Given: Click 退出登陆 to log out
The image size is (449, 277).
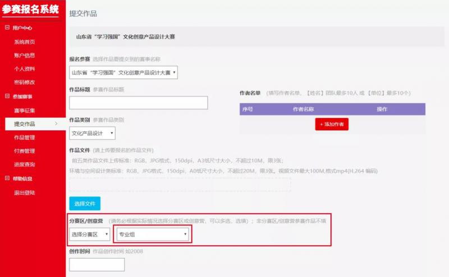Looking at the screenshot, I should [25, 193].
